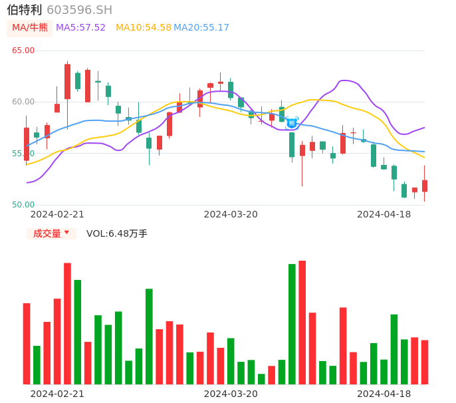Click the 60.00 price axis label

pyautogui.click(x=23, y=102)
